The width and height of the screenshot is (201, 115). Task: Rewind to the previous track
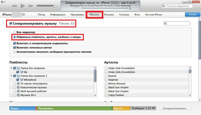point(14,6)
